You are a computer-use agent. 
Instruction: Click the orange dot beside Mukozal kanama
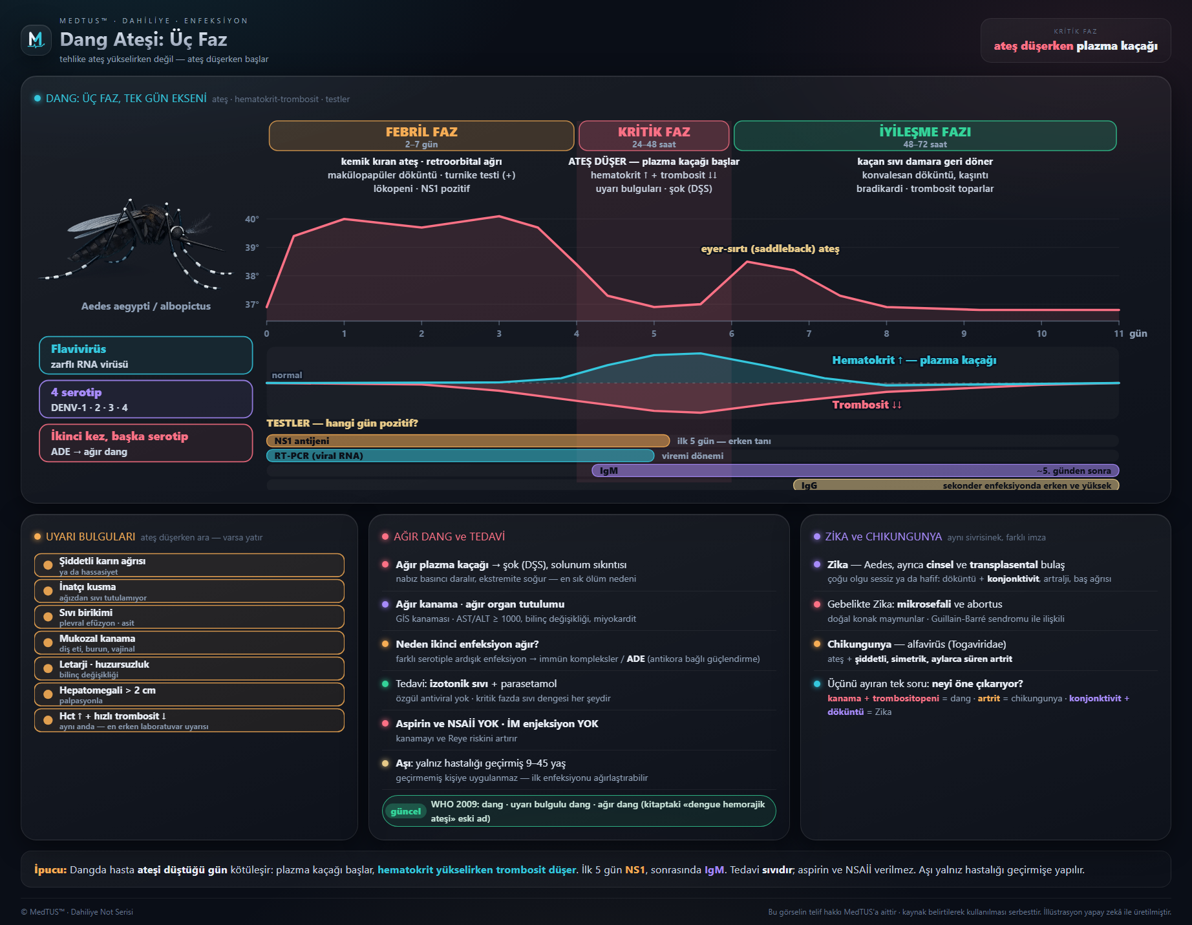[48, 643]
